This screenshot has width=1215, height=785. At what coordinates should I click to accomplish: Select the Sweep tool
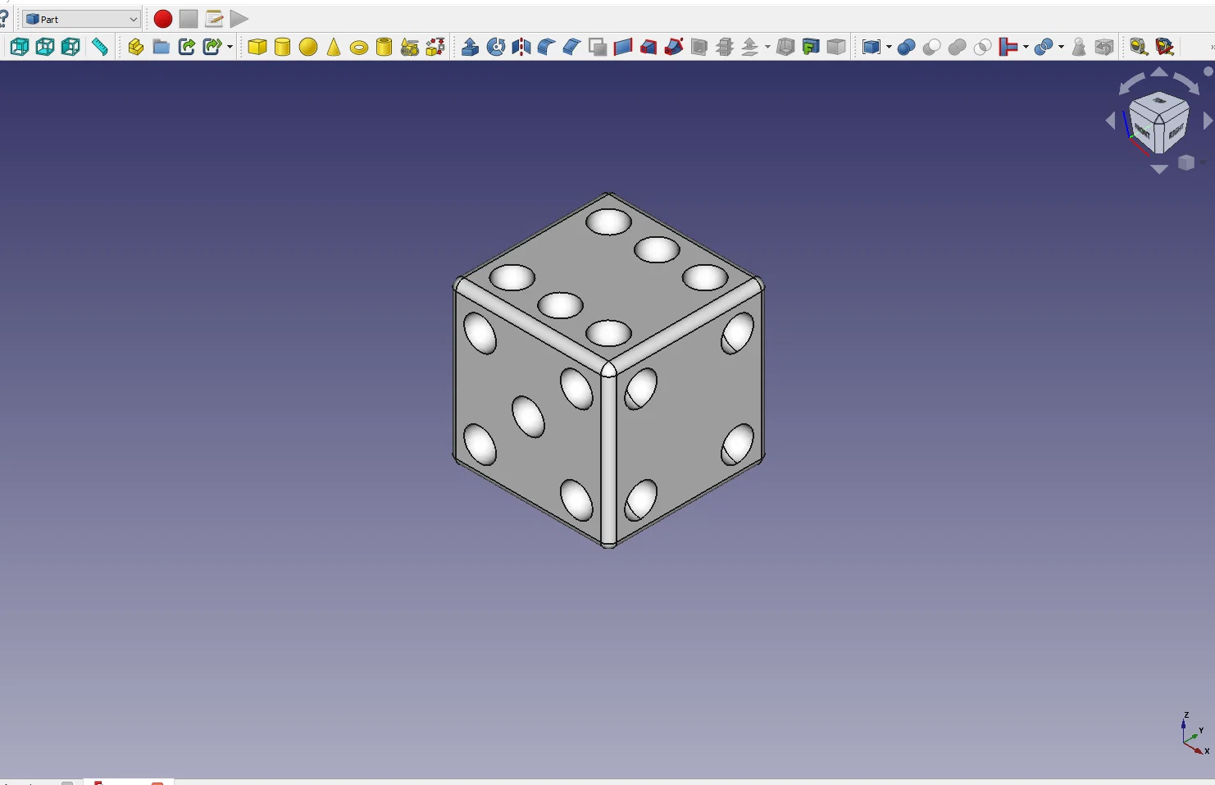tap(674, 47)
